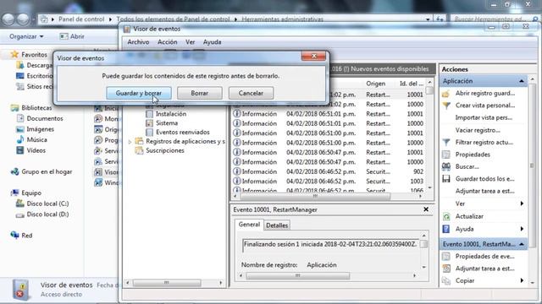The image size is (542, 304).
Task: Cancel the clear log dialog
Action: [251, 93]
